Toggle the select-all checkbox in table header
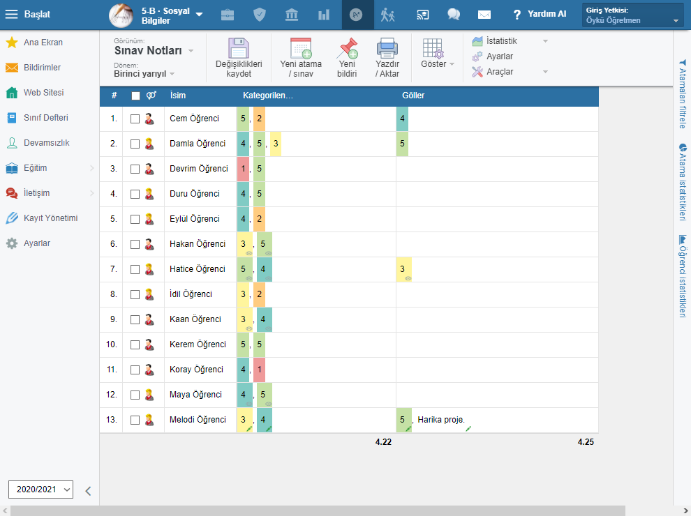The height and width of the screenshot is (516, 691). [135, 96]
